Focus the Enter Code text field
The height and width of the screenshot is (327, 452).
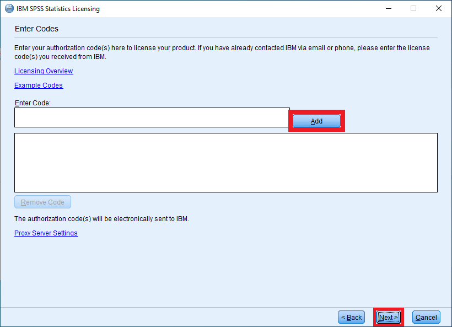[152, 117]
